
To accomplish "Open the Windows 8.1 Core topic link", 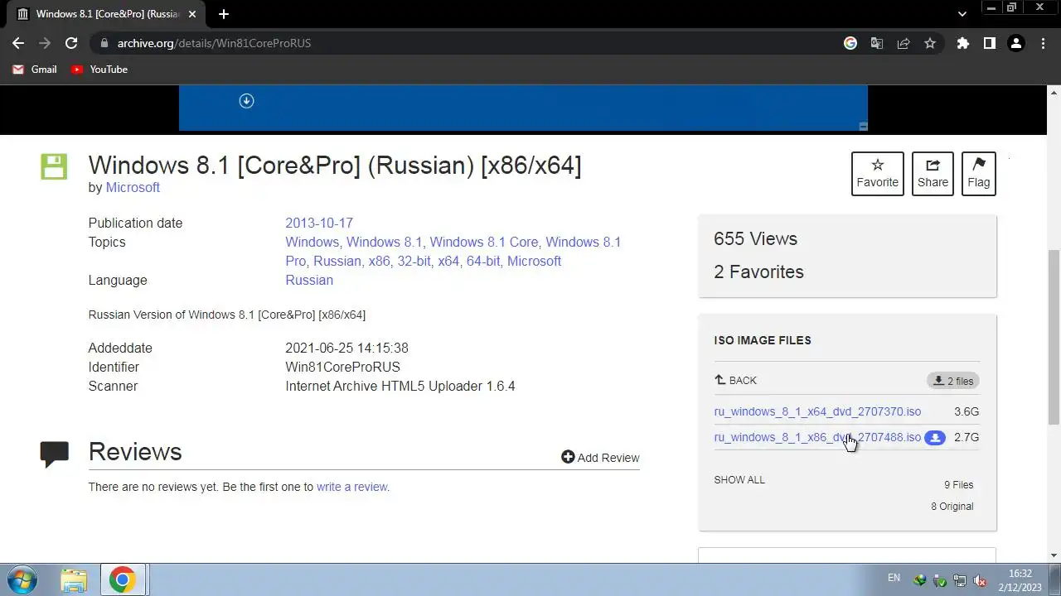I will [x=484, y=243].
